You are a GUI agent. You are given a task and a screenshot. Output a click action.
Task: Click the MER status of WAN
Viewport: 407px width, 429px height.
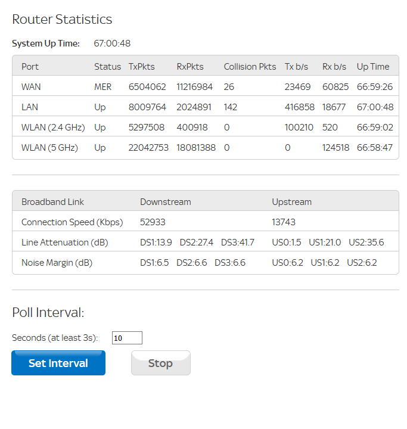[102, 87]
